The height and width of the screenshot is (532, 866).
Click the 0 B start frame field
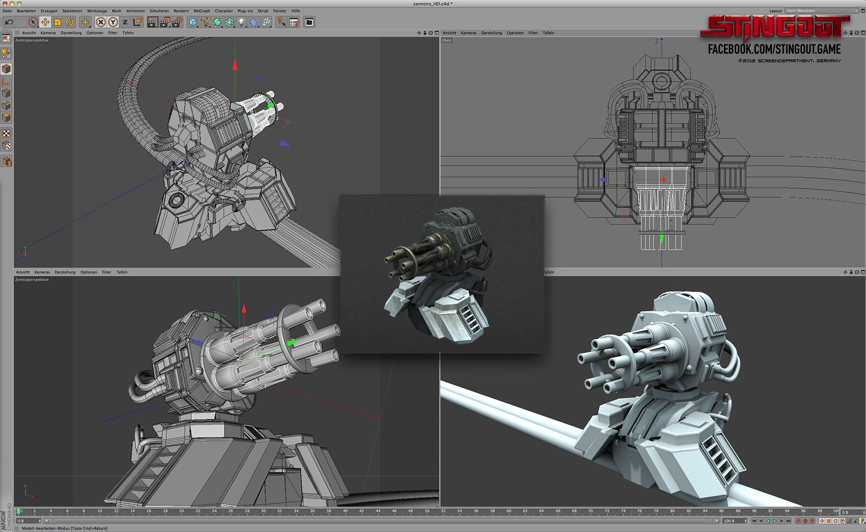28,521
